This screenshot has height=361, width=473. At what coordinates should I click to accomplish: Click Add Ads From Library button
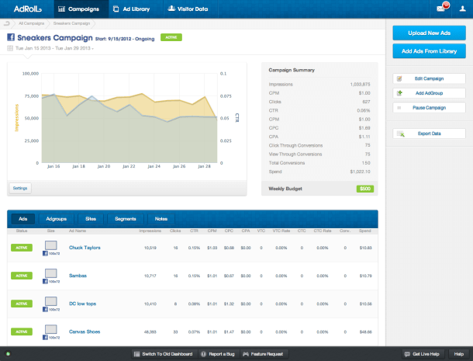(x=429, y=51)
